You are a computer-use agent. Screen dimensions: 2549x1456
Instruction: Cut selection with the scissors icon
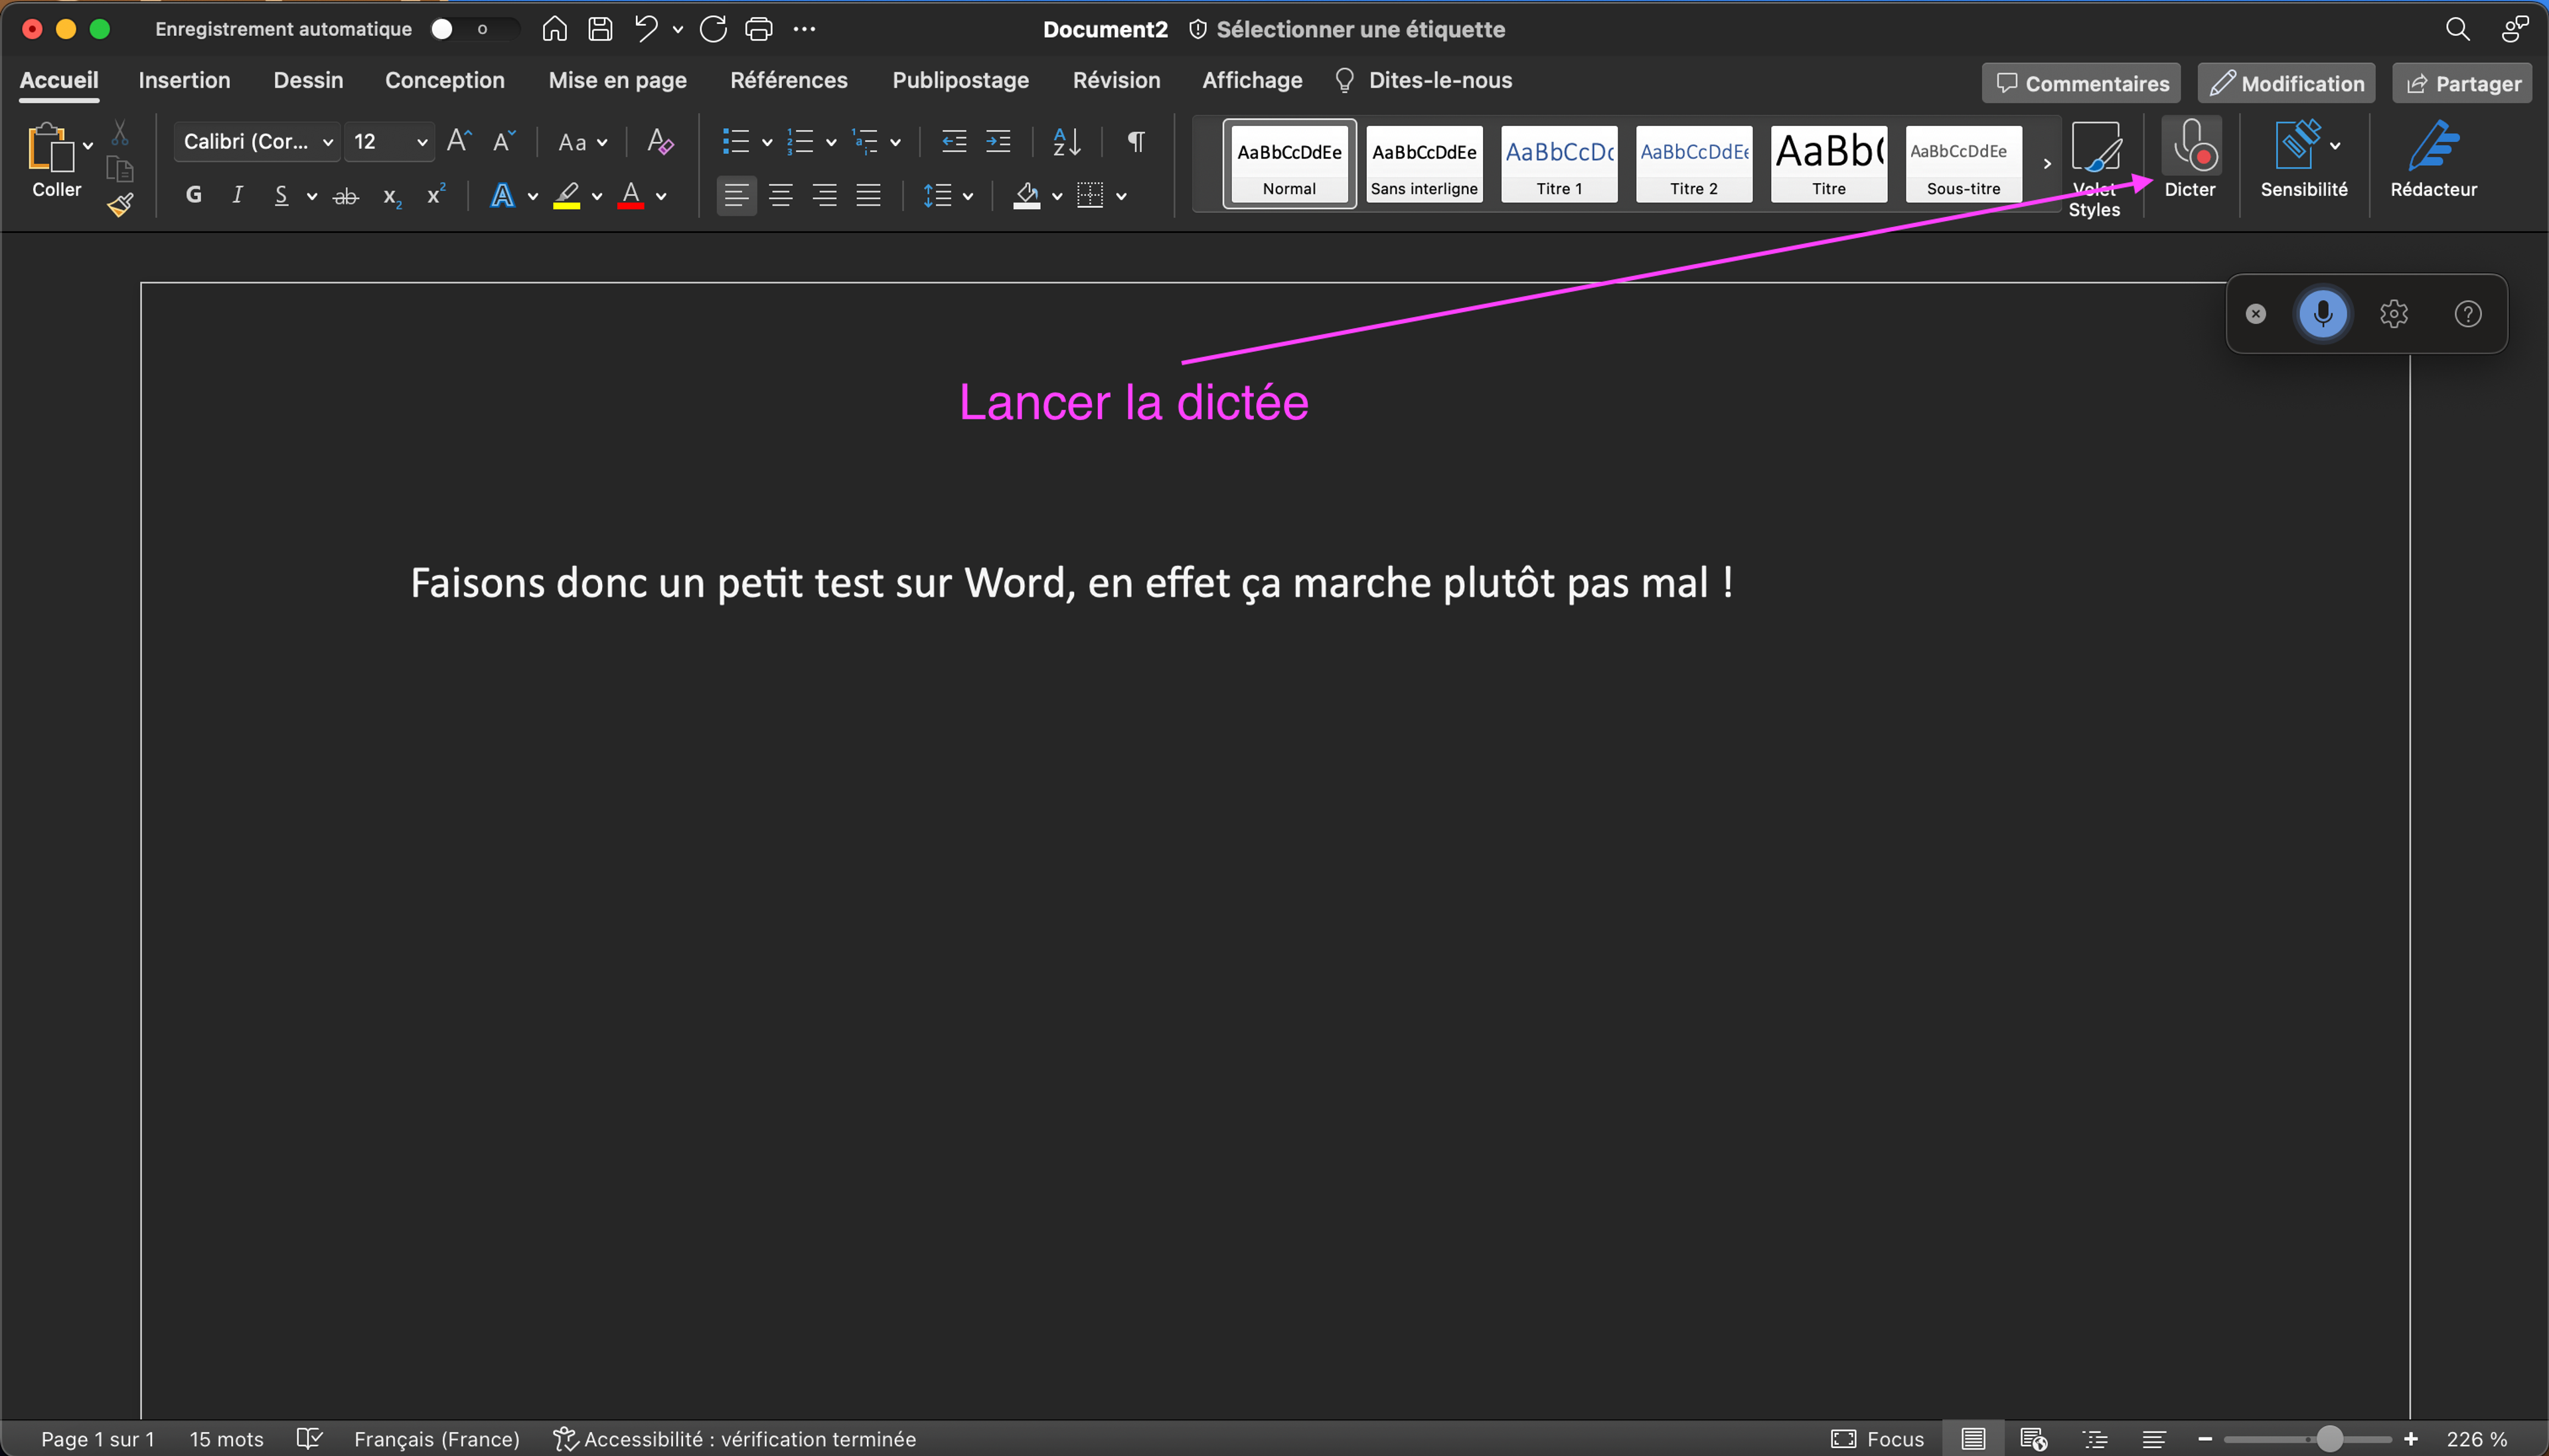120,132
